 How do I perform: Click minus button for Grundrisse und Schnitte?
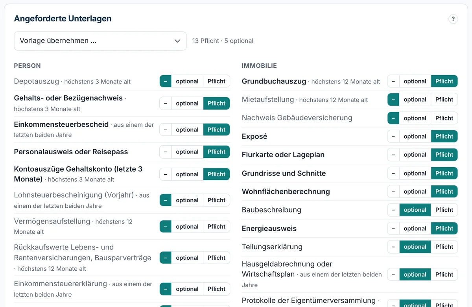pos(393,173)
